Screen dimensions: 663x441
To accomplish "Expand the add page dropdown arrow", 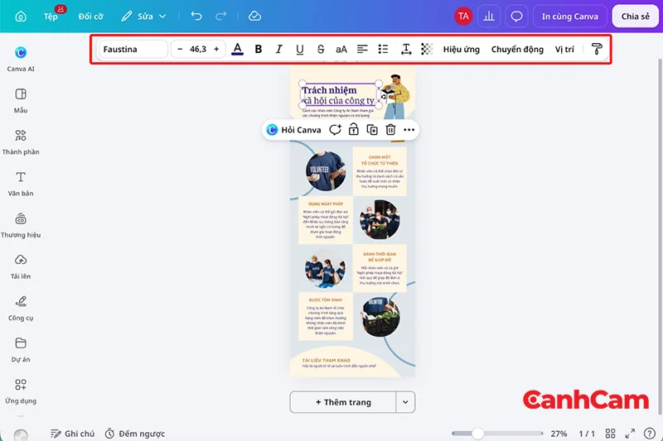I will pyautogui.click(x=405, y=402).
